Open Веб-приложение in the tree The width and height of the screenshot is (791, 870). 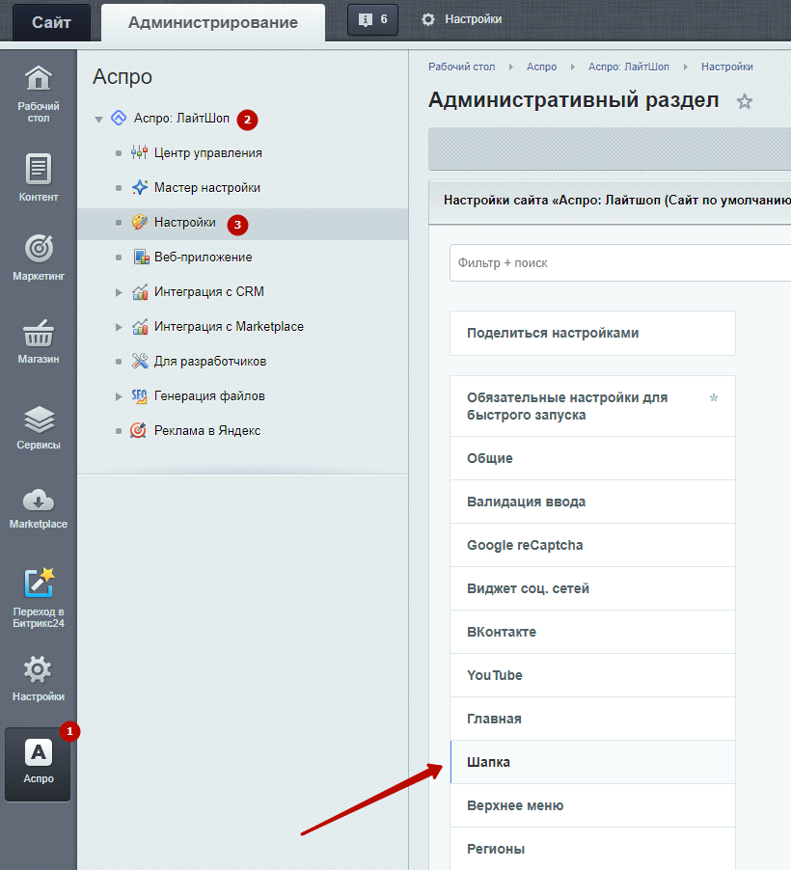204,257
